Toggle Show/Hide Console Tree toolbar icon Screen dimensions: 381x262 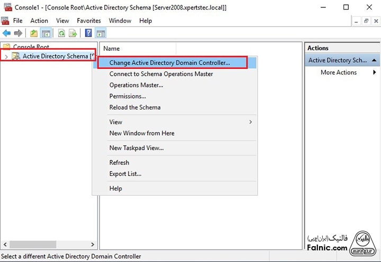click(x=46, y=33)
